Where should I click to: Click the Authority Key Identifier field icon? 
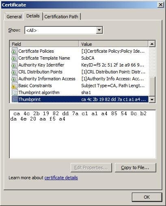pyautogui.click(x=15, y=65)
